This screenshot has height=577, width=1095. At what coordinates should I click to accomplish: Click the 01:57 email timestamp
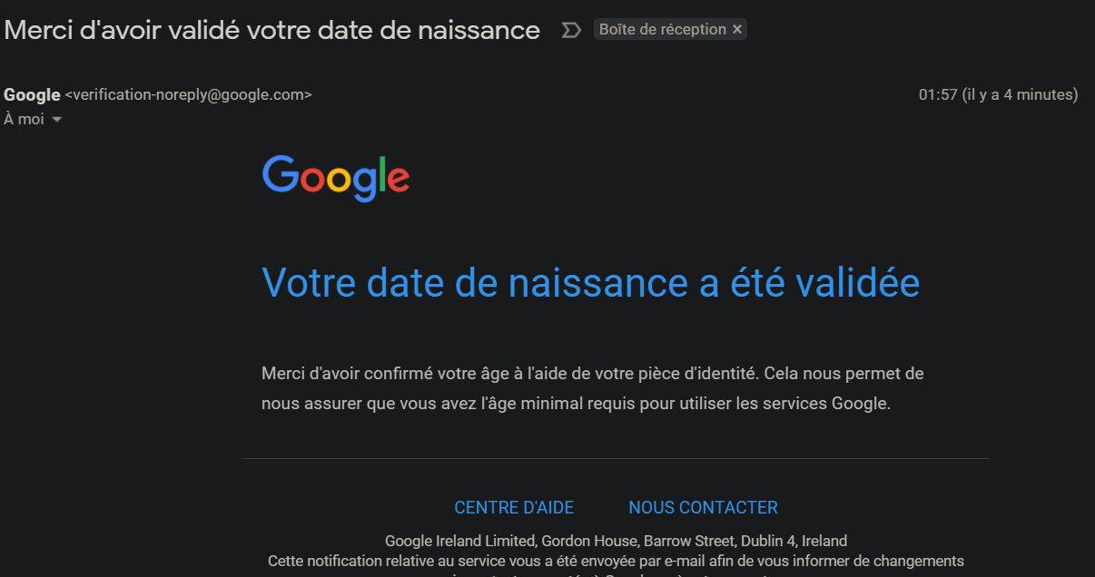938,94
